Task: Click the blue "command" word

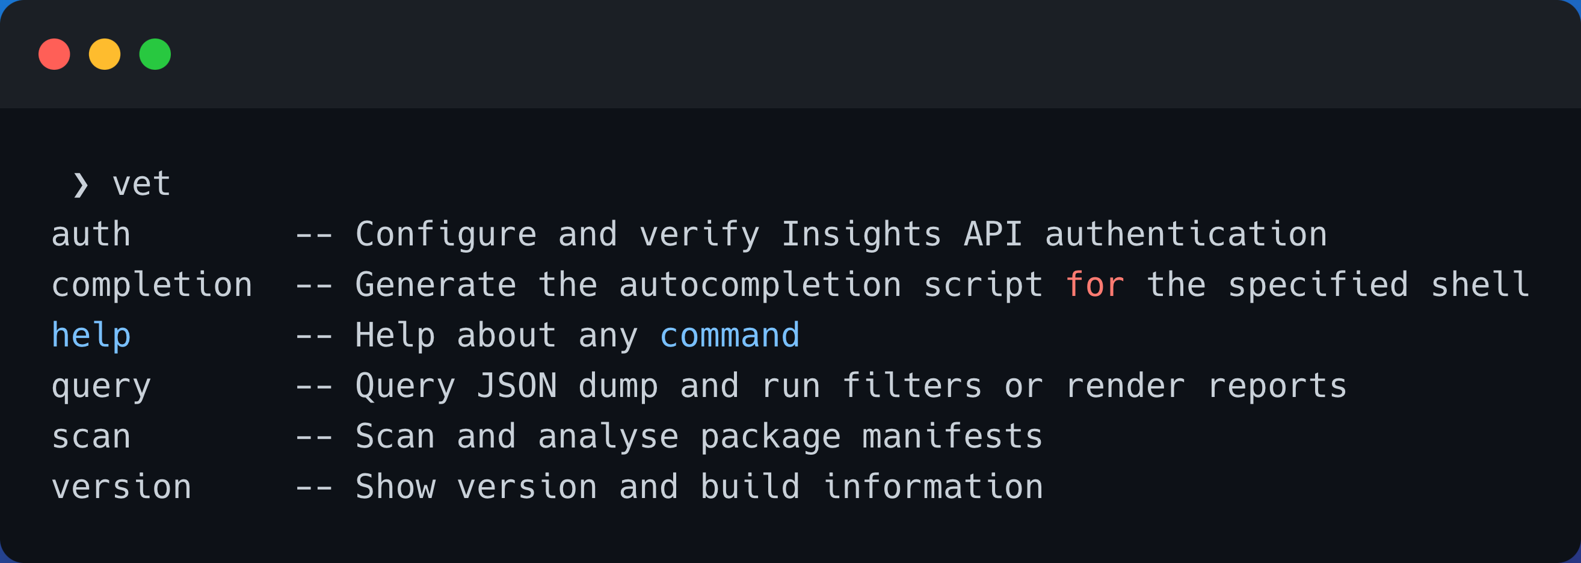Action: point(729,336)
